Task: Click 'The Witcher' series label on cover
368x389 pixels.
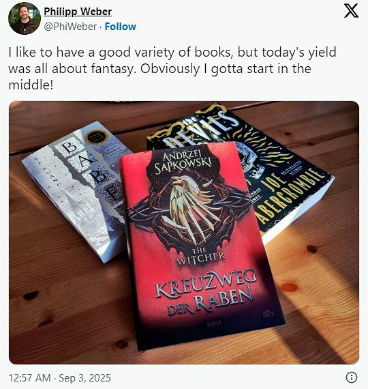Action: (x=201, y=256)
